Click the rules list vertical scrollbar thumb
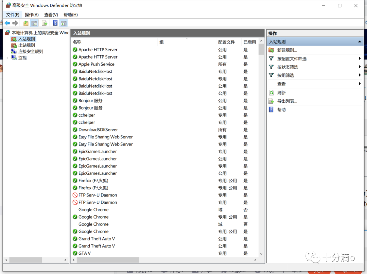The width and height of the screenshot is (367, 274). click(x=261, y=49)
